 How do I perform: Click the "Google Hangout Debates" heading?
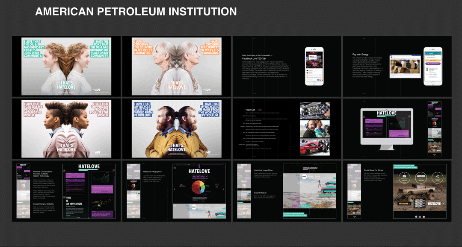(x=43, y=204)
